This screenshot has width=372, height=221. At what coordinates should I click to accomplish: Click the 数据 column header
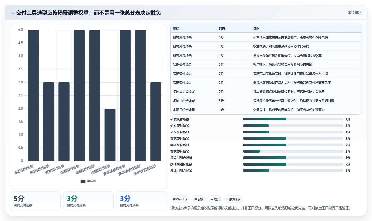pos(222,28)
